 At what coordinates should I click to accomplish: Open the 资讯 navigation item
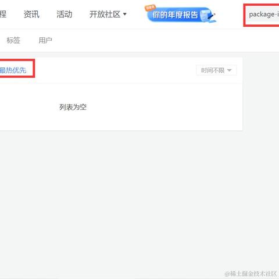pos(31,15)
